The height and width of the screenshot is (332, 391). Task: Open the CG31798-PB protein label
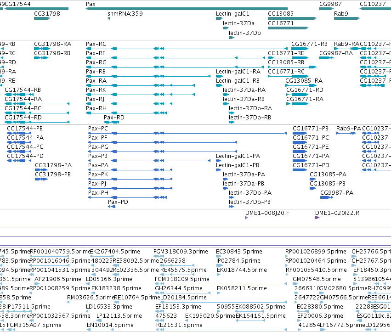(x=53, y=174)
